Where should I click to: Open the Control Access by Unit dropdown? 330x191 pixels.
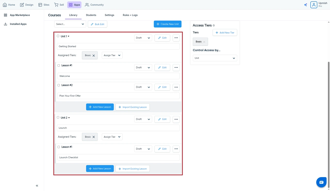coord(215,58)
